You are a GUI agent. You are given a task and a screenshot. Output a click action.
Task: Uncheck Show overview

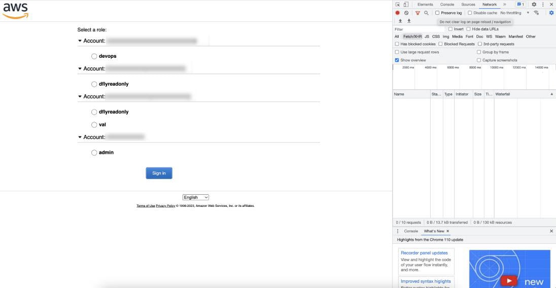coord(397,60)
